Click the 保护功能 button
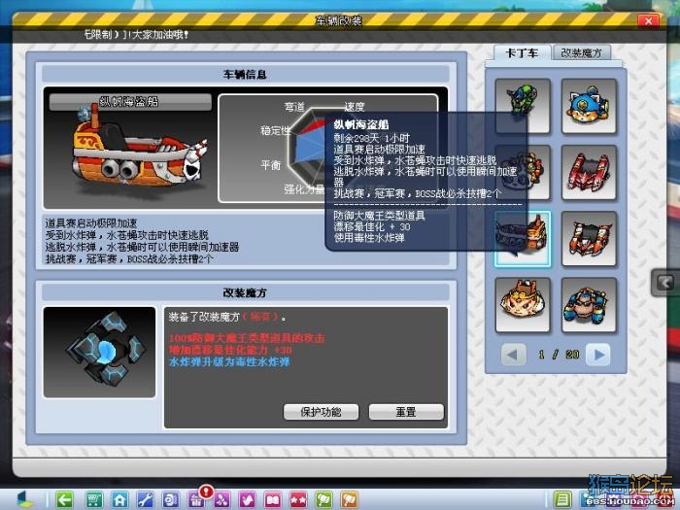The image size is (680, 510). click(321, 412)
